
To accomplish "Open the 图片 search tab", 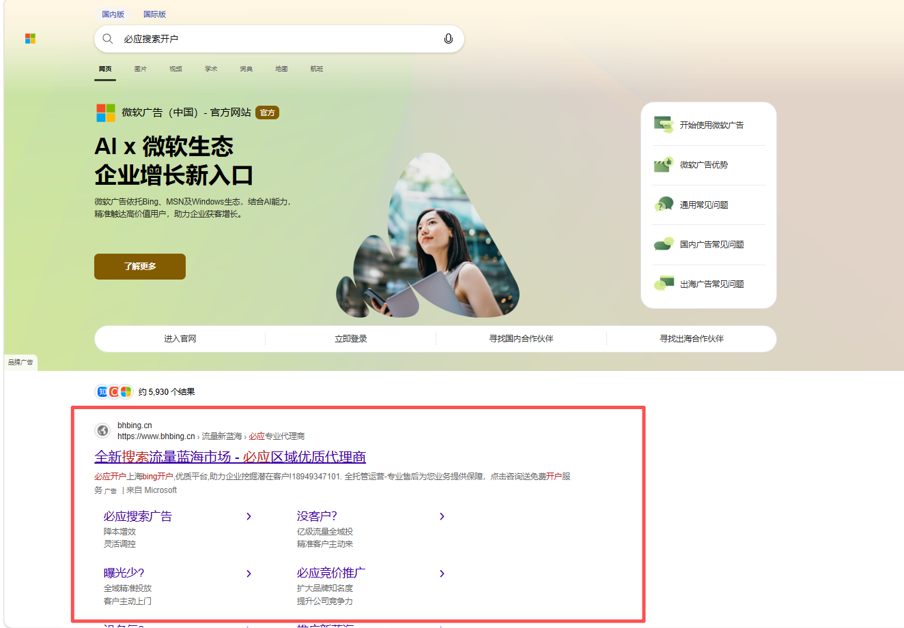I will pos(141,69).
